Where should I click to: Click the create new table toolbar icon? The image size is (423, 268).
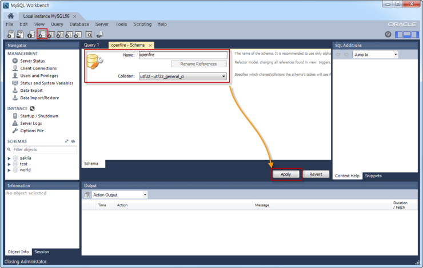(51, 34)
